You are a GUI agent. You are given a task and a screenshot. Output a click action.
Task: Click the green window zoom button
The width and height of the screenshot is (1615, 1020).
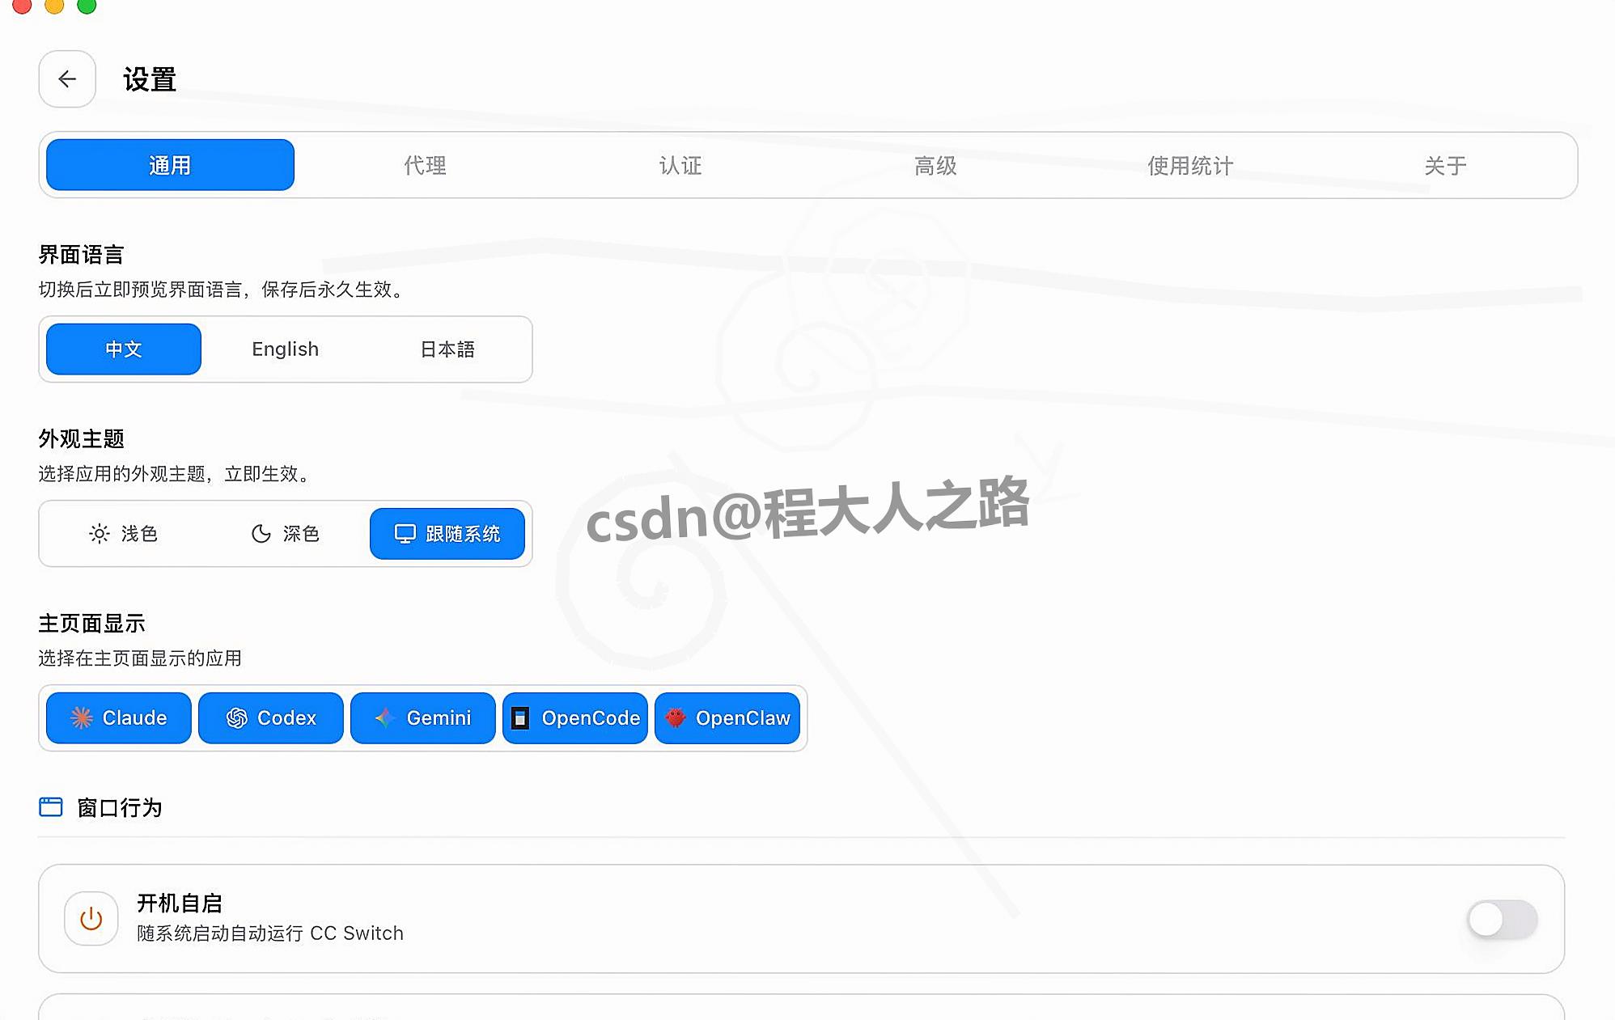pos(87,5)
